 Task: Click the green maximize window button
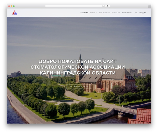point(14,6)
